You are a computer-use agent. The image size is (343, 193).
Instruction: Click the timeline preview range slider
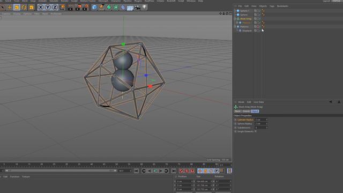click(x=61, y=170)
